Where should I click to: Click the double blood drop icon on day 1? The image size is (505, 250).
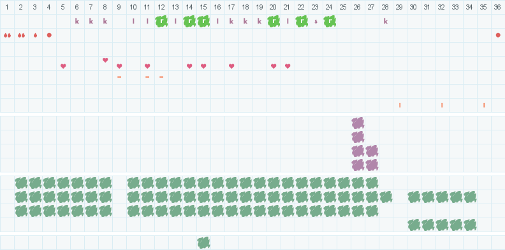pos(7,35)
